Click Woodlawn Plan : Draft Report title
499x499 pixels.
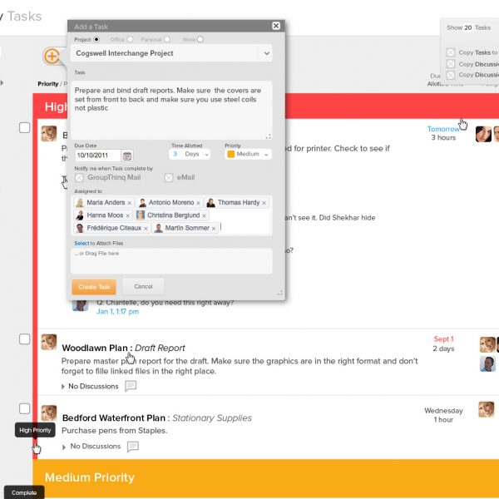coord(123,348)
